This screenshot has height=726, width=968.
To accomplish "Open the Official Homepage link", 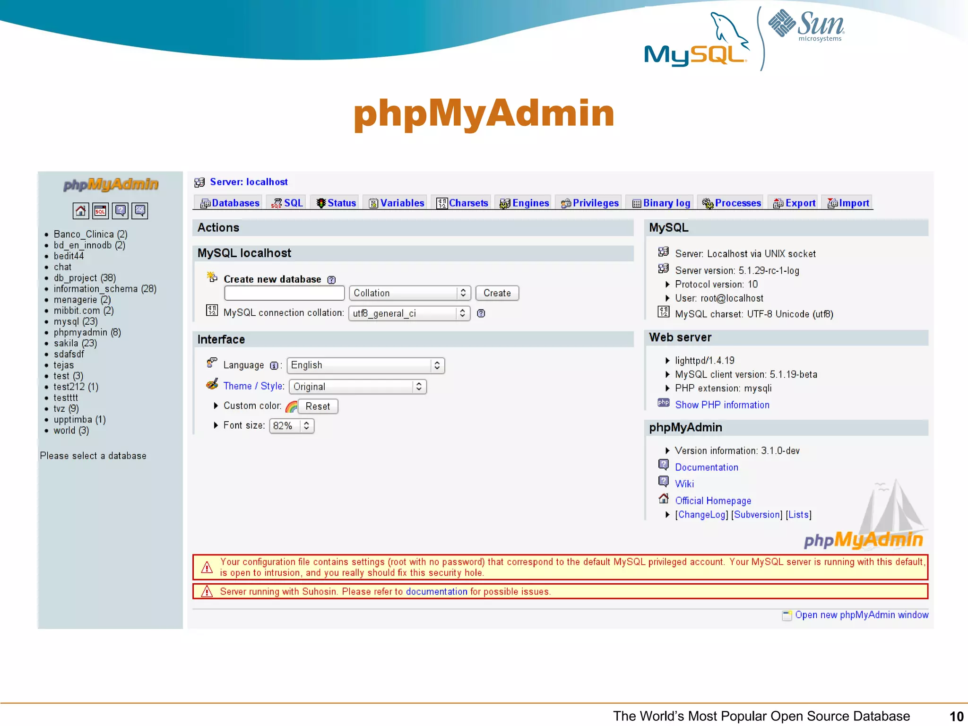I will [x=713, y=501].
